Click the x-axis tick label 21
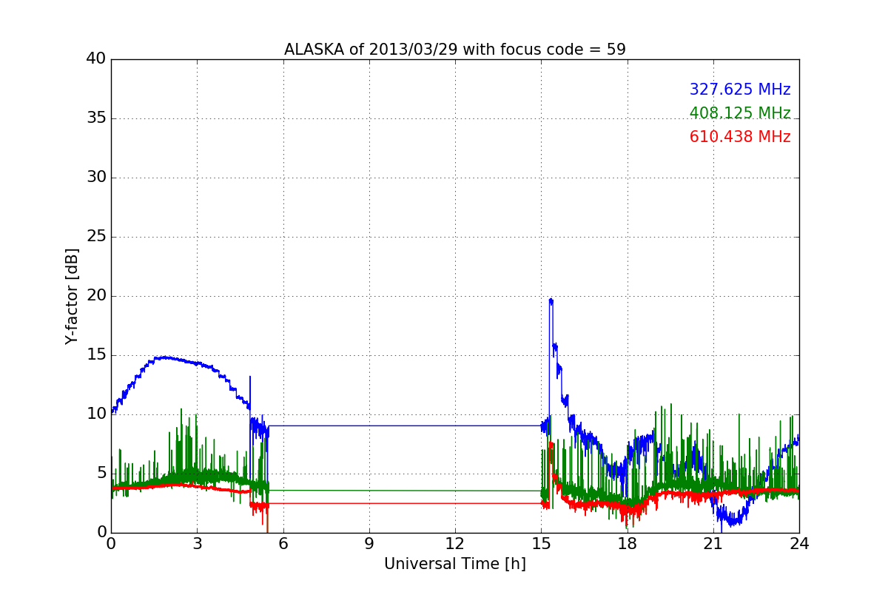The height and width of the screenshot is (592, 888). pyautogui.click(x=713, y=544)
